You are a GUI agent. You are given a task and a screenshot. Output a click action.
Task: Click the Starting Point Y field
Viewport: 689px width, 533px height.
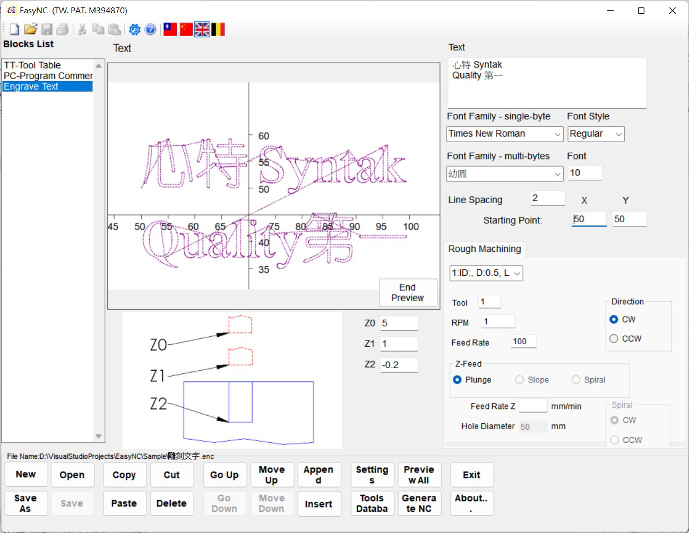[x=630, y=219]
